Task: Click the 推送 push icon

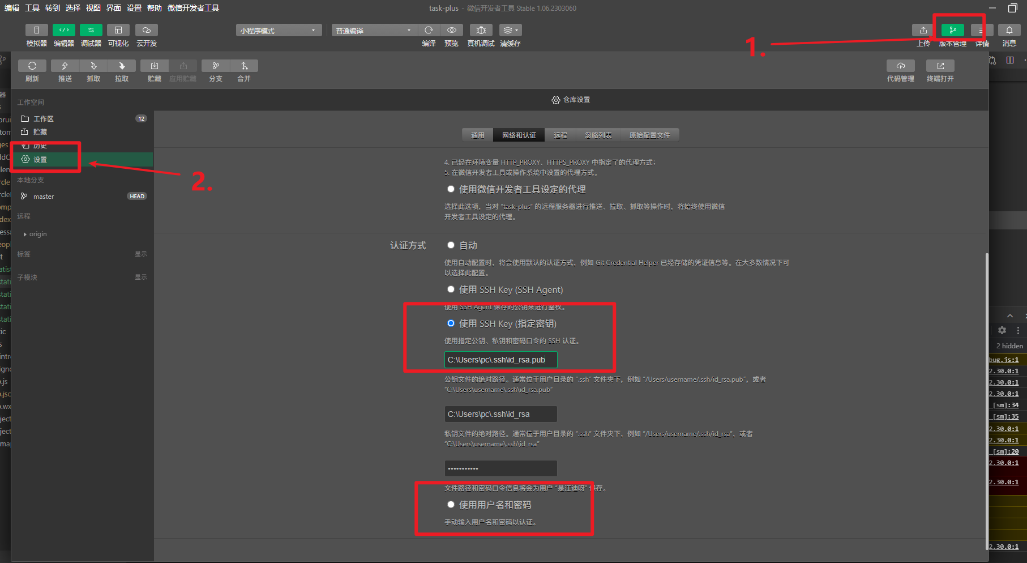Action: tap(65, 66)
